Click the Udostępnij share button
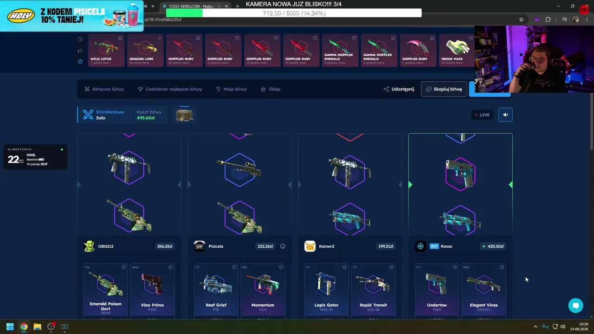 click(x=399, y=89)
